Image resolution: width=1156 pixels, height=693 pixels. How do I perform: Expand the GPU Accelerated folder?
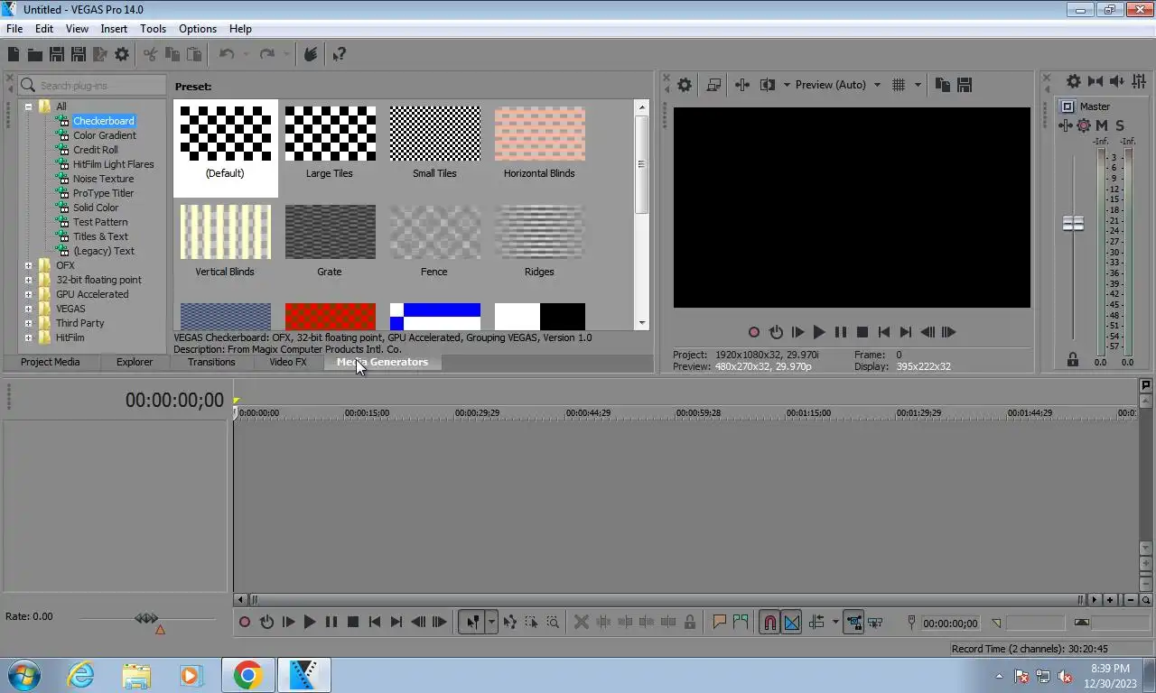(28, 294)
